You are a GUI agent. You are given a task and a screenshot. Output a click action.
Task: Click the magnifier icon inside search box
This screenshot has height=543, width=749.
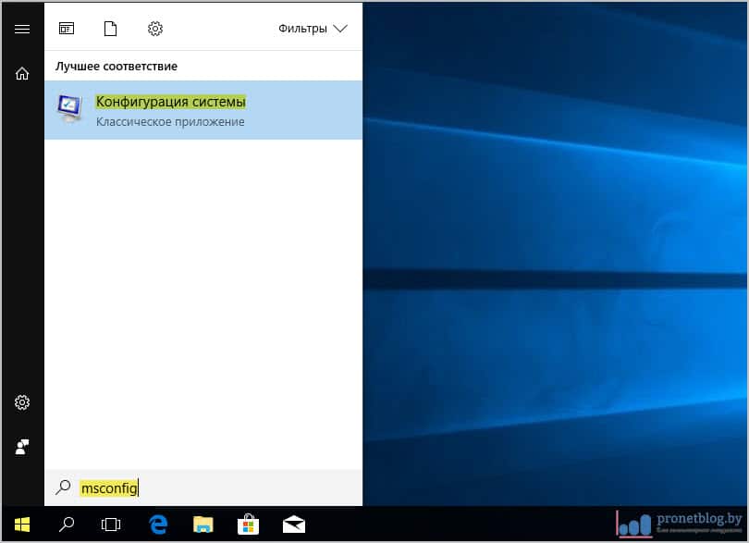63,487
